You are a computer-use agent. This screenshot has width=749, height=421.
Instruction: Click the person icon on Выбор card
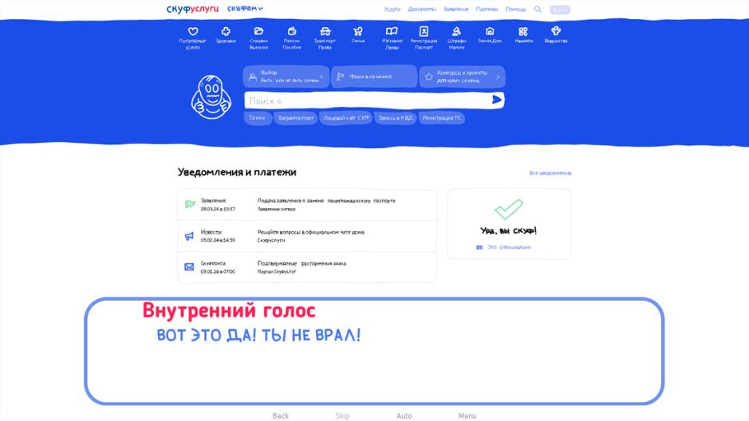tap(253, 77)
